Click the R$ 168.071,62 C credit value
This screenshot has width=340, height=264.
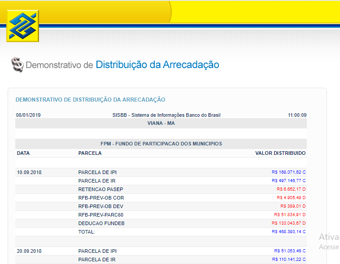click(x=288, y=172)
